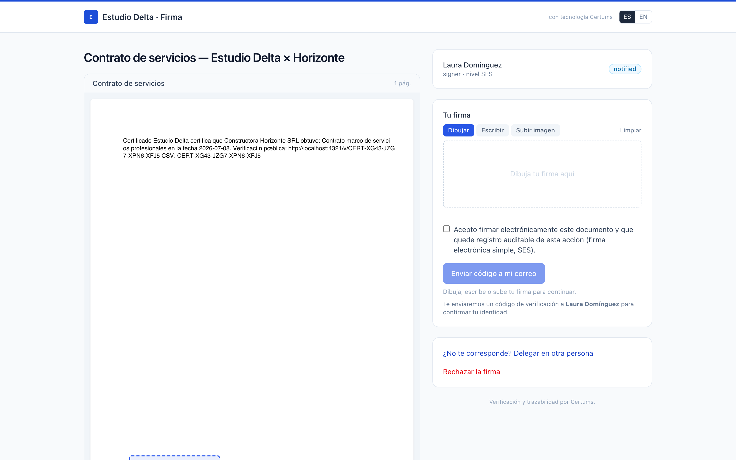
Task: Click the 1 pág. page count label
Action: [402, 83]
